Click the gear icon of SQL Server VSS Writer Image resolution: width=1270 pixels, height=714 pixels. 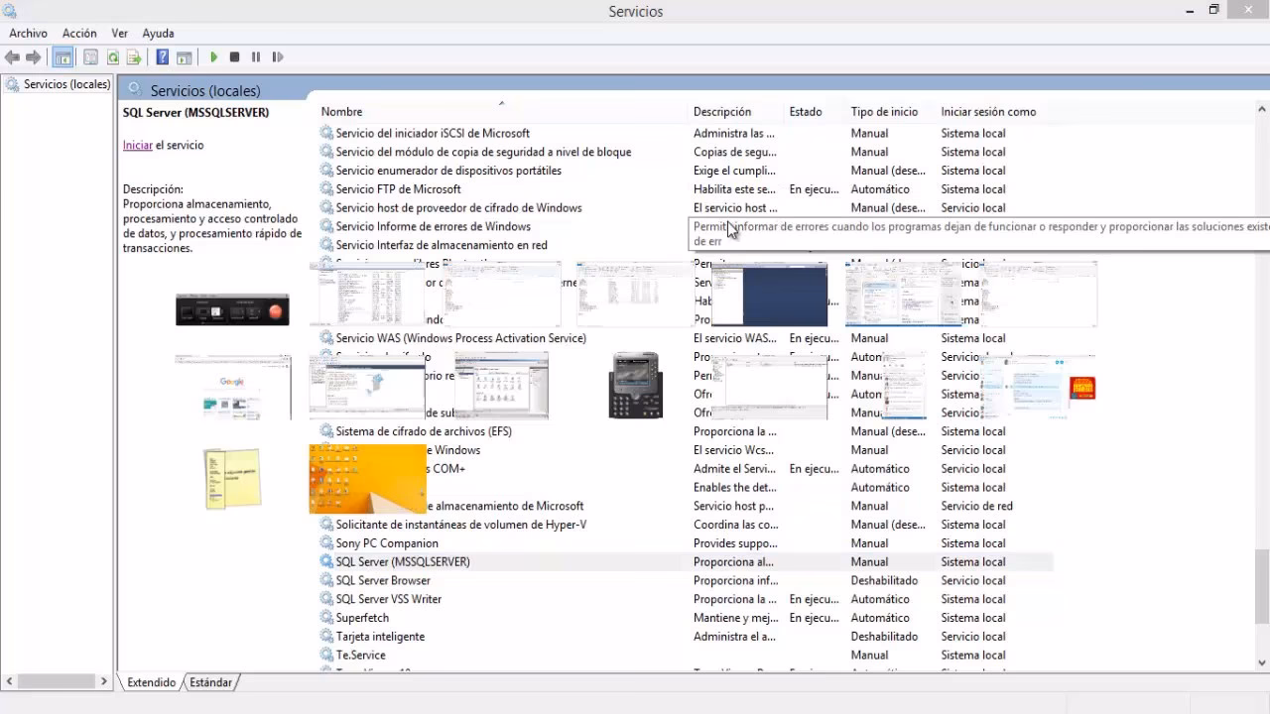coord(326,600)
